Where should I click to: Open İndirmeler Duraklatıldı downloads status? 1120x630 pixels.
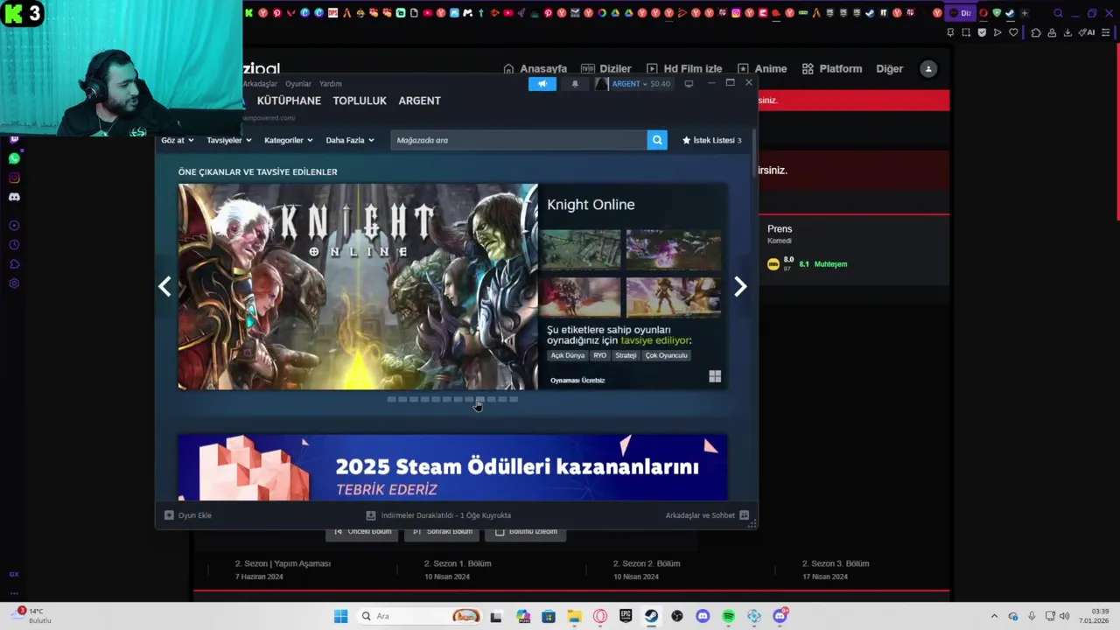click(438, 515)
